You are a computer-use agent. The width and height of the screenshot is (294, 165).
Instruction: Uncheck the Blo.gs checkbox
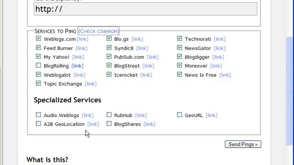pos(109,38)
